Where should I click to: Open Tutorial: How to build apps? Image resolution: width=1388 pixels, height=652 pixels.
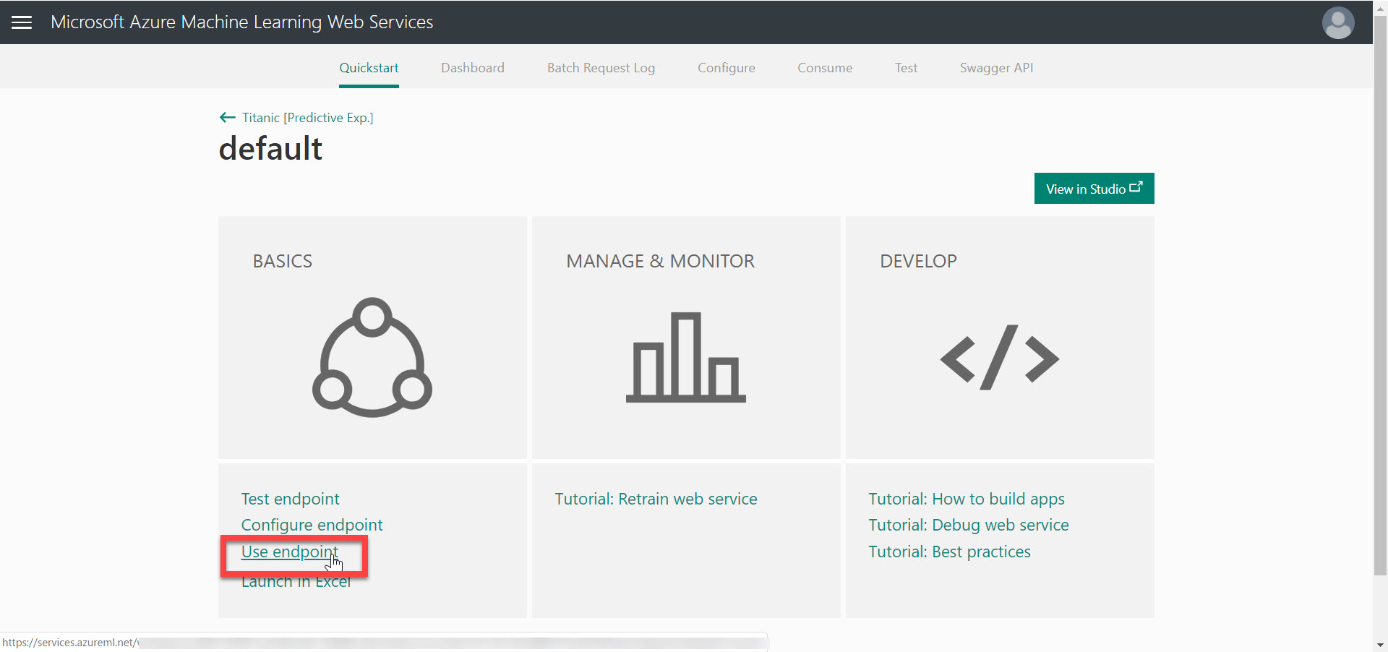[966, 499]
